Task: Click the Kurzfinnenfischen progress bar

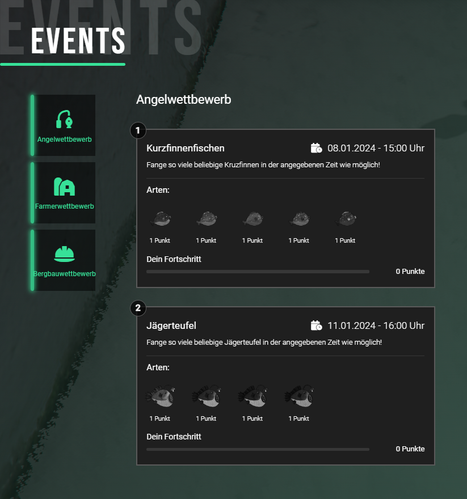Action: (258, 272)
